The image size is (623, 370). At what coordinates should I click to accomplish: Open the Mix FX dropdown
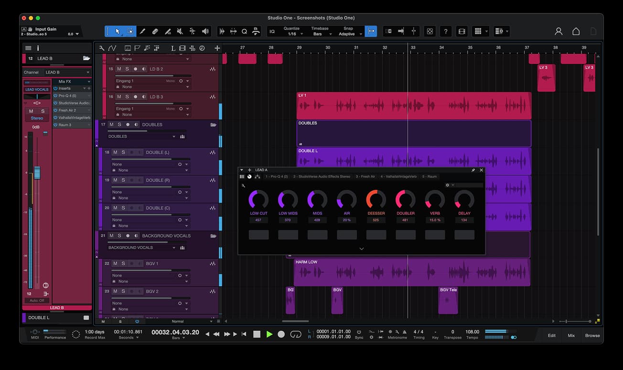click(72, 82)
